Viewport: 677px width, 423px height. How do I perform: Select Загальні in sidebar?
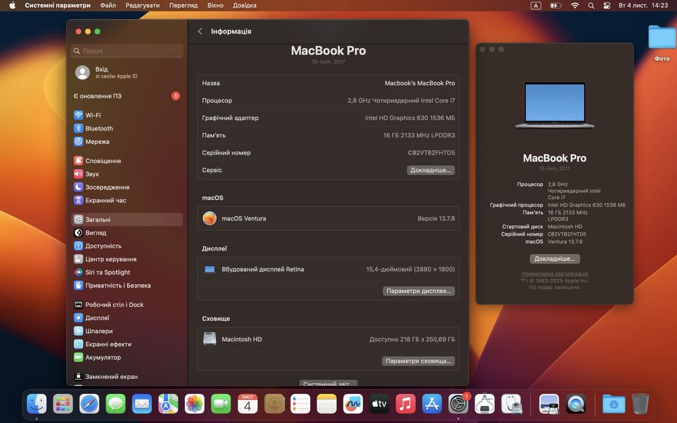click(127, 219)
